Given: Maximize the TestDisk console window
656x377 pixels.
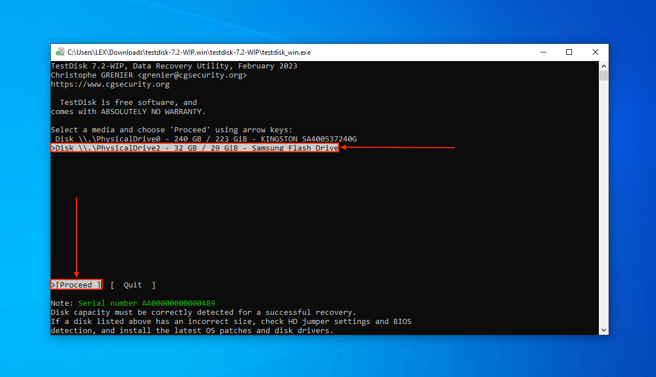Looking at the screenshot, I should tap(569, 52).
